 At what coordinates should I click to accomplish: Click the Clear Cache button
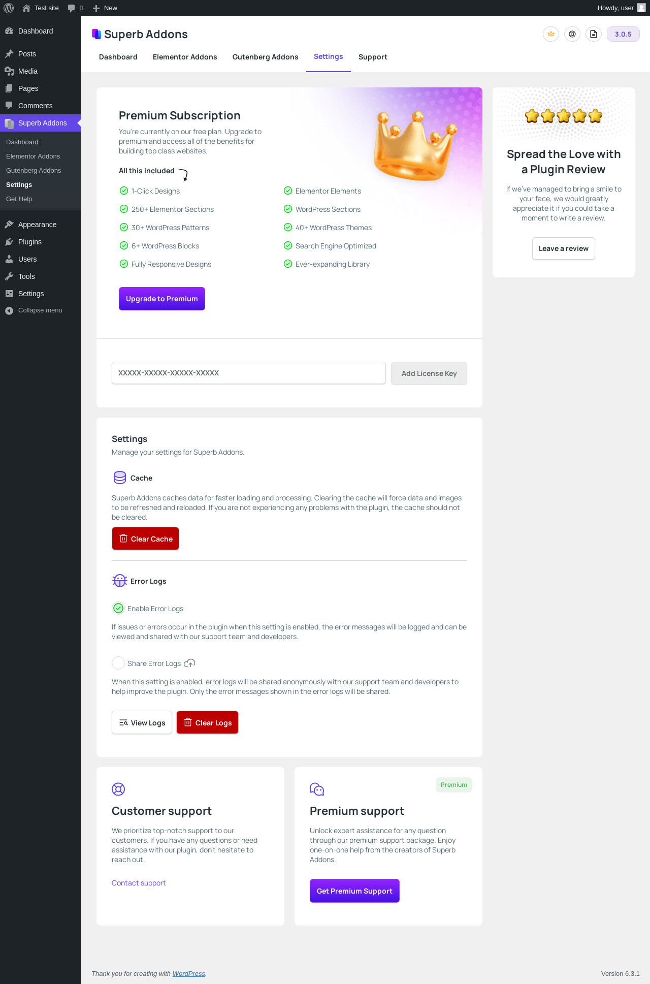point(145,538)
